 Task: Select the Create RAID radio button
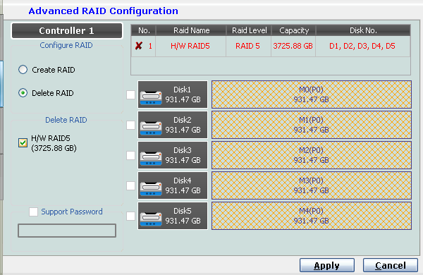(23, 70)
